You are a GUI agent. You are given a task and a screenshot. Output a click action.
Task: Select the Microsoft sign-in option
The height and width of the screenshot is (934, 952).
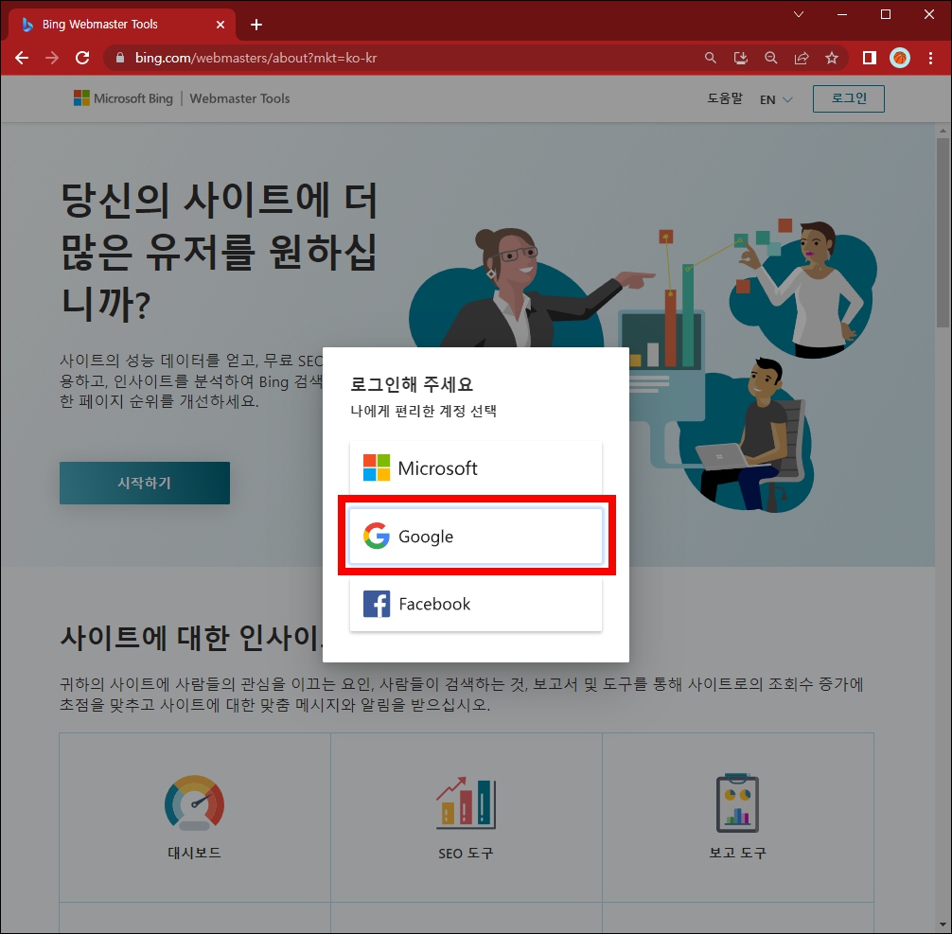[x=475, y=467]
